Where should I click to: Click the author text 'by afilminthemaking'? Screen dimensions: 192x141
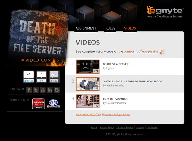114,86
